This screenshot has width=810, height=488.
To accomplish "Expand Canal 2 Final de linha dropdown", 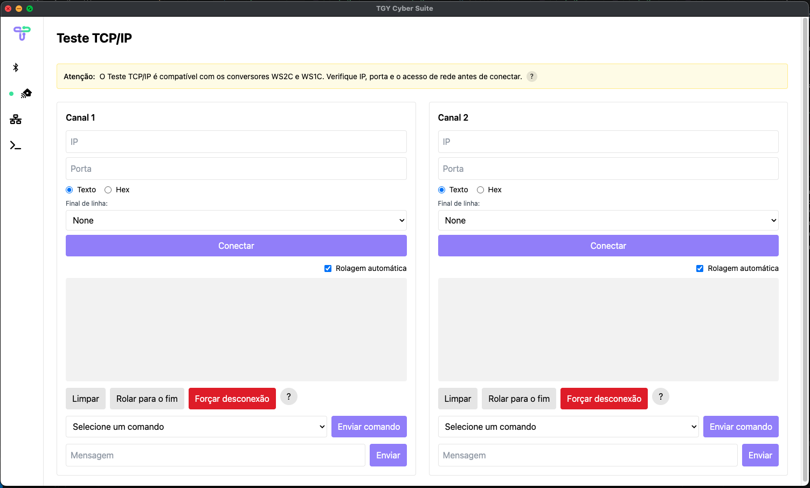I will (x=608, y=220).
